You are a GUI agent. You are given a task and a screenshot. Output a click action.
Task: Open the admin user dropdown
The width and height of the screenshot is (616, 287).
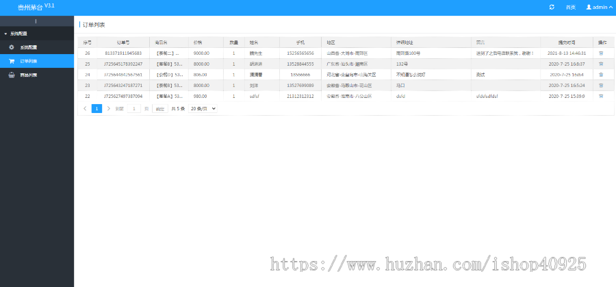[x=599, y=7]
